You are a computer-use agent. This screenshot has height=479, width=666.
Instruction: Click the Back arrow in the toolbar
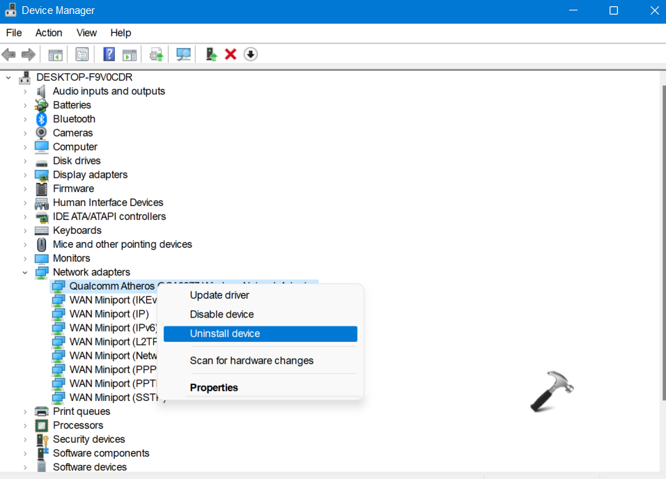[9, 54]
